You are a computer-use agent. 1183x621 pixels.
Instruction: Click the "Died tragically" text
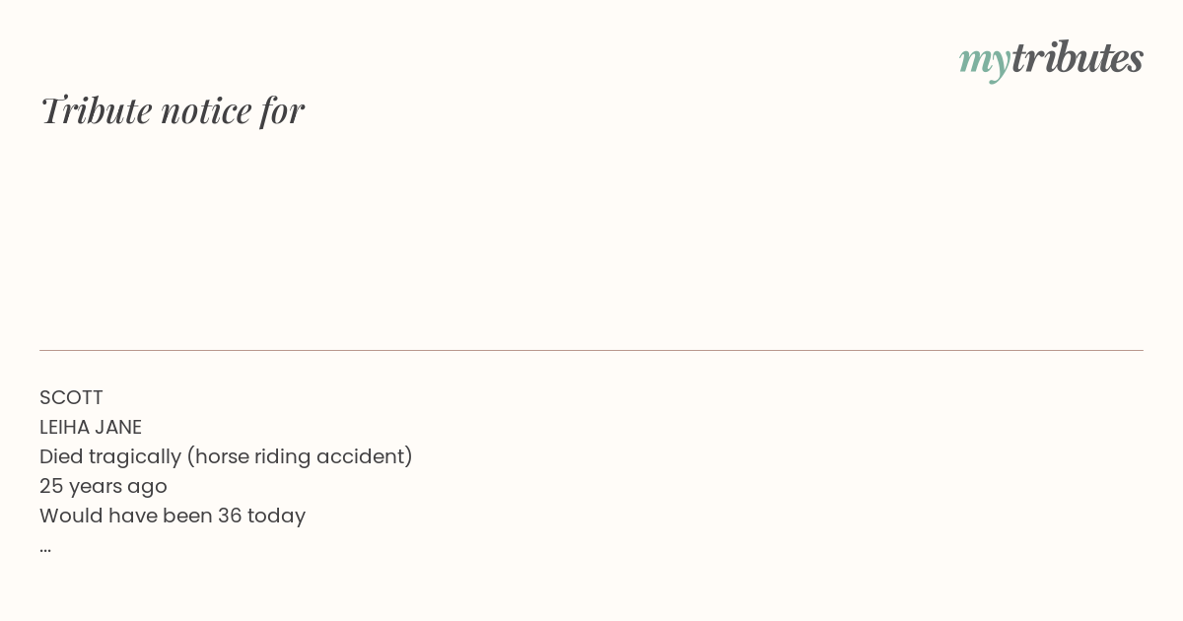(x=109, y=456)
